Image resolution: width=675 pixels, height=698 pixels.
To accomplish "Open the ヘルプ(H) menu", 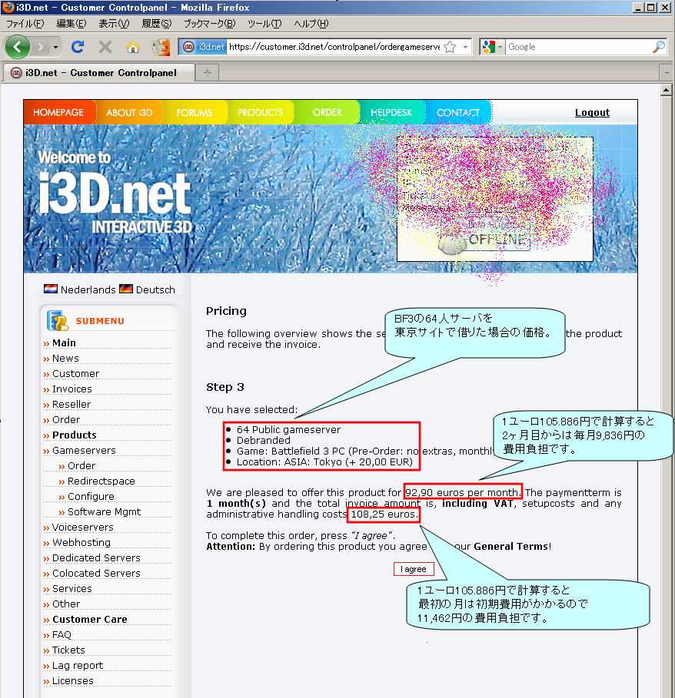I will (x=311, y=24).
